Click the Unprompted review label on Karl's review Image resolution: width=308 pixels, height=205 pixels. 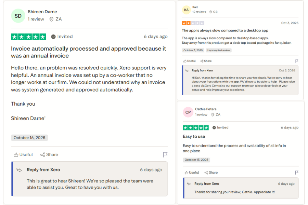pyautogui.click(x=219, y=51)
